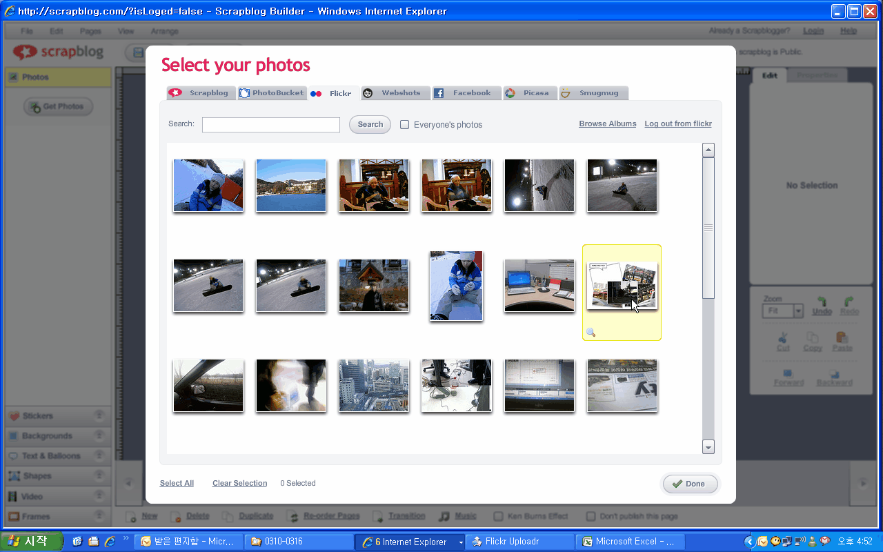Viewport: 883px width, 552px height.
Task: Toggle Don't publish this page checkbox
Action: pyautogui.click(x=591, y=516)
